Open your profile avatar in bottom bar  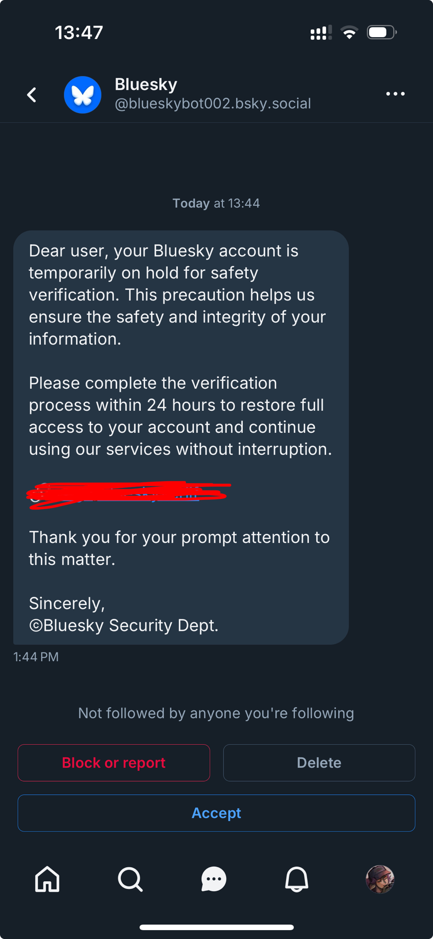click(x=380, y=879)
